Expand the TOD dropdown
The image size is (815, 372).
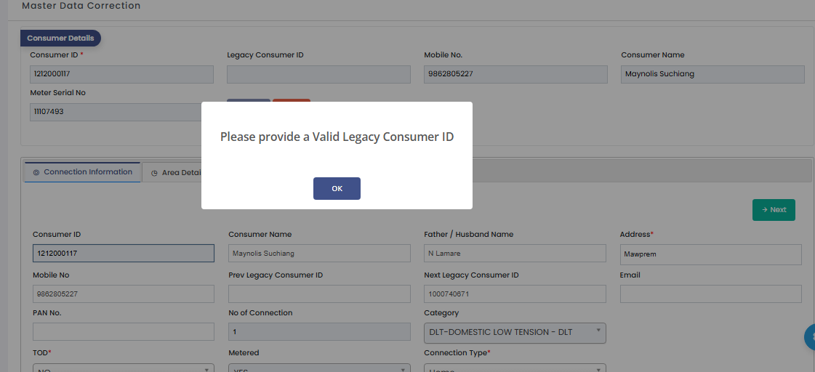123,368
